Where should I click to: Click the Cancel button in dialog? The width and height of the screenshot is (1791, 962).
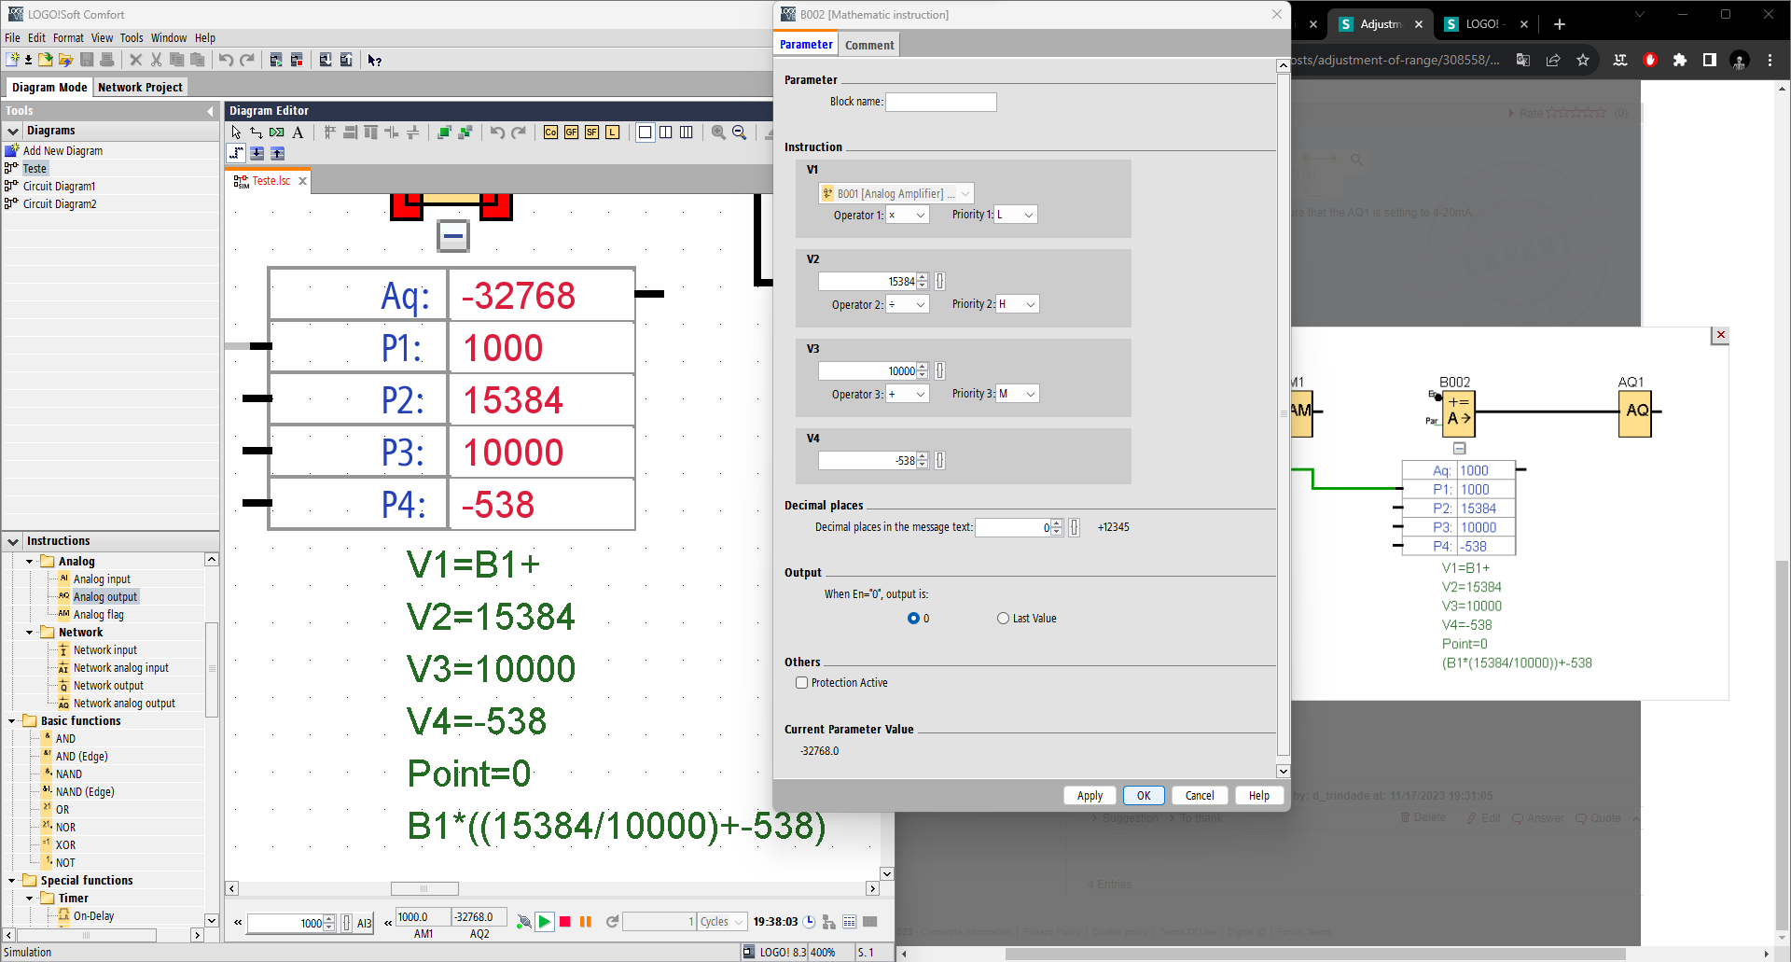tap(1200, 796)
